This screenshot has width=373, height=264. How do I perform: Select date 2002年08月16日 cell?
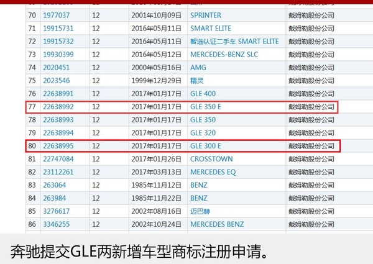point(156,211)
